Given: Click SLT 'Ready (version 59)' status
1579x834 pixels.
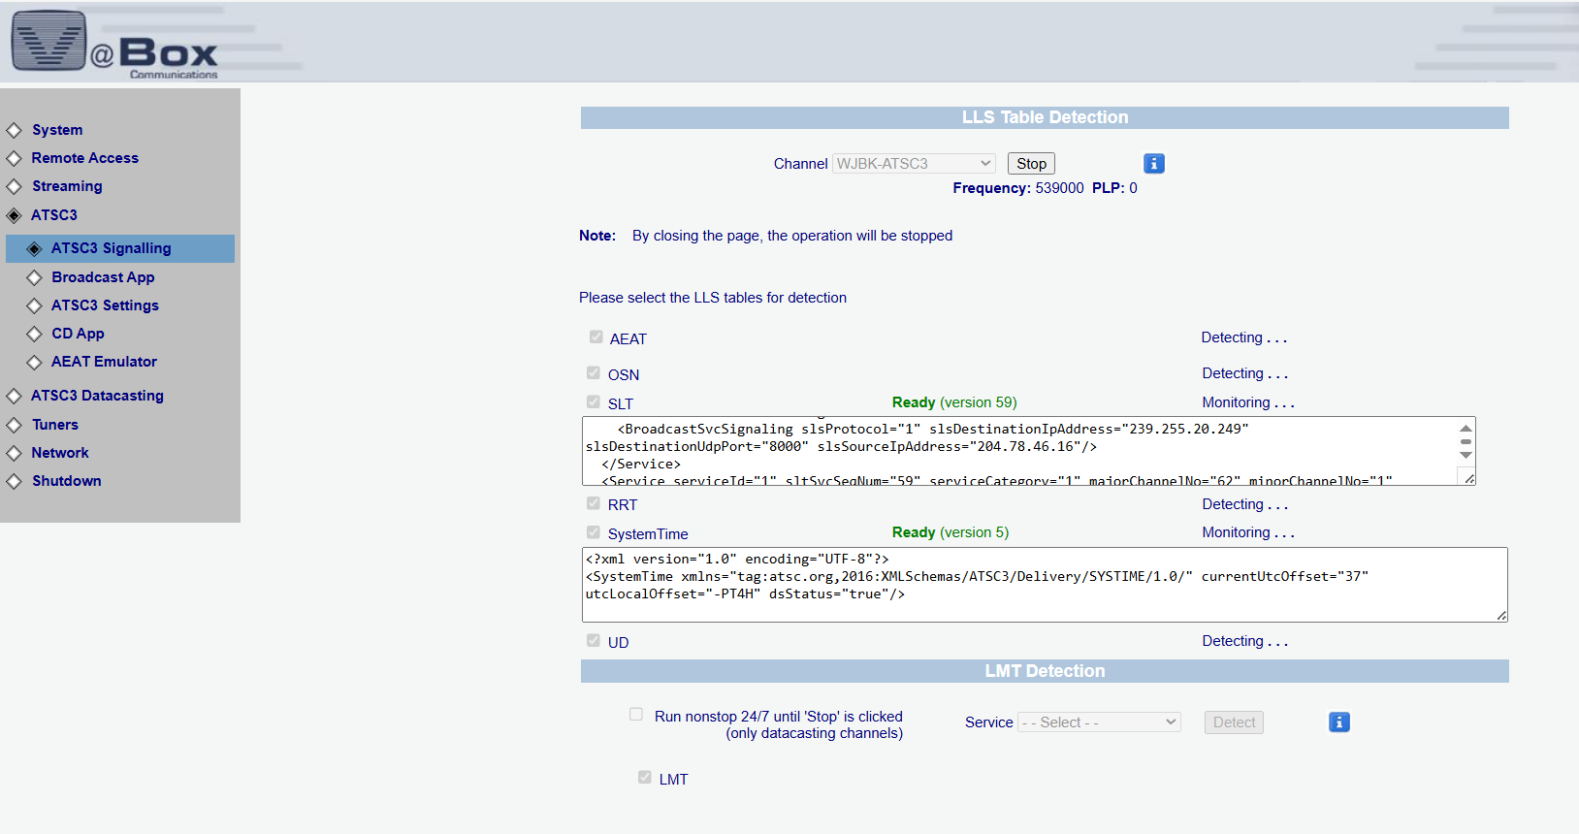Looking at the screenshot, I should (954, 402).
